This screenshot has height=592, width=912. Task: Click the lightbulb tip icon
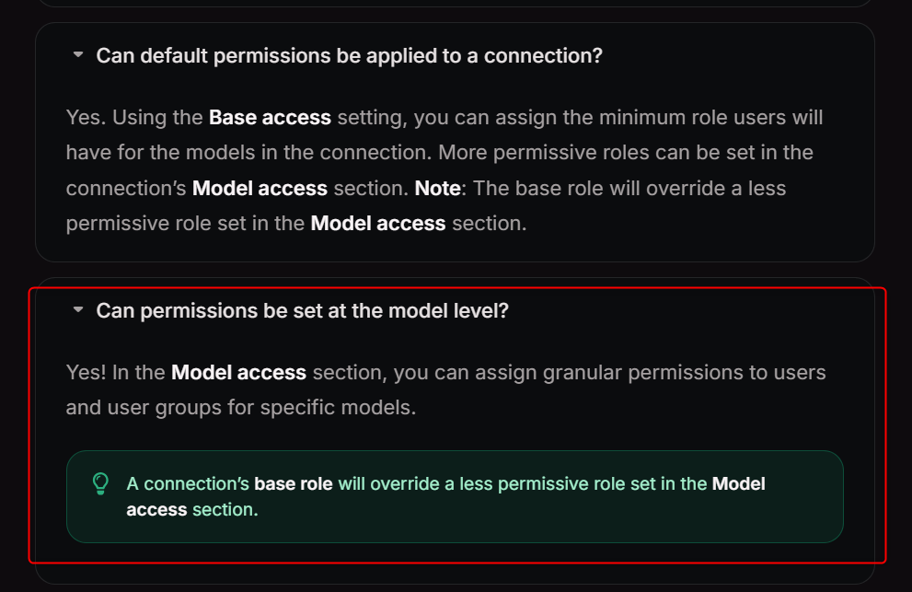click(x=101, y=483)
